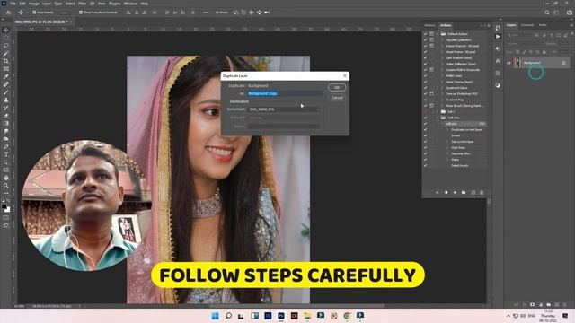
Task: Delete action trash icon in Actions panel
Action: (x=482, y=192)
